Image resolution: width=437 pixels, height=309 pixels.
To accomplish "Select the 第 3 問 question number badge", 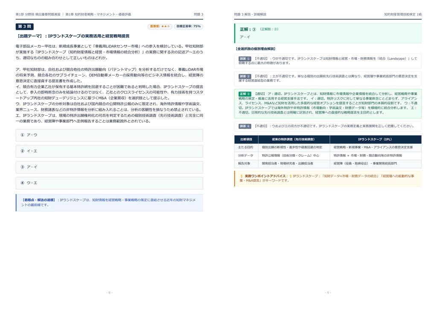I will (x=24, y=26).
